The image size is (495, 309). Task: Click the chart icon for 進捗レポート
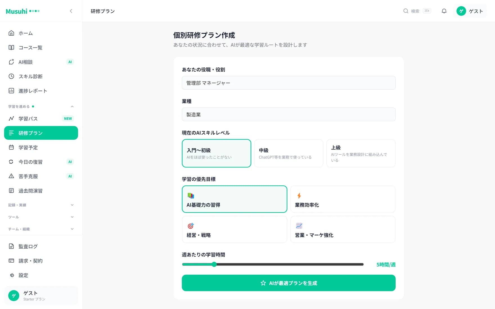point(11,91)
